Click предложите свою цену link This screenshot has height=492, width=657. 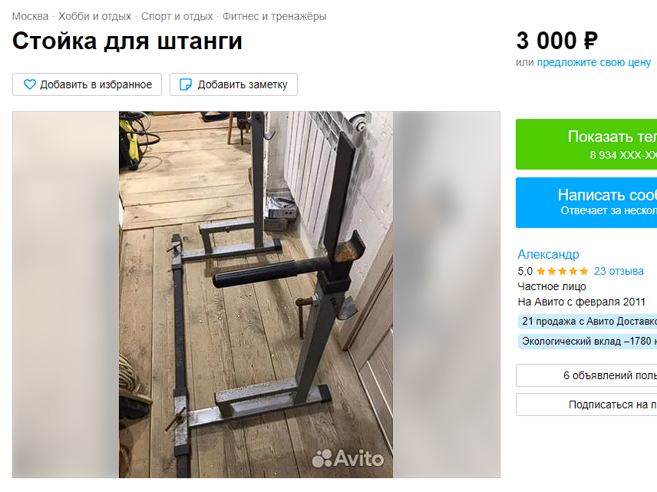click(594, 62)
